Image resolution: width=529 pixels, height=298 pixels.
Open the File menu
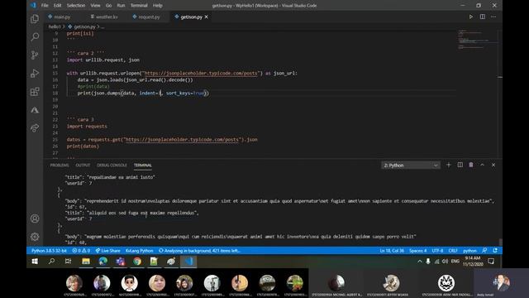[45, 6]
